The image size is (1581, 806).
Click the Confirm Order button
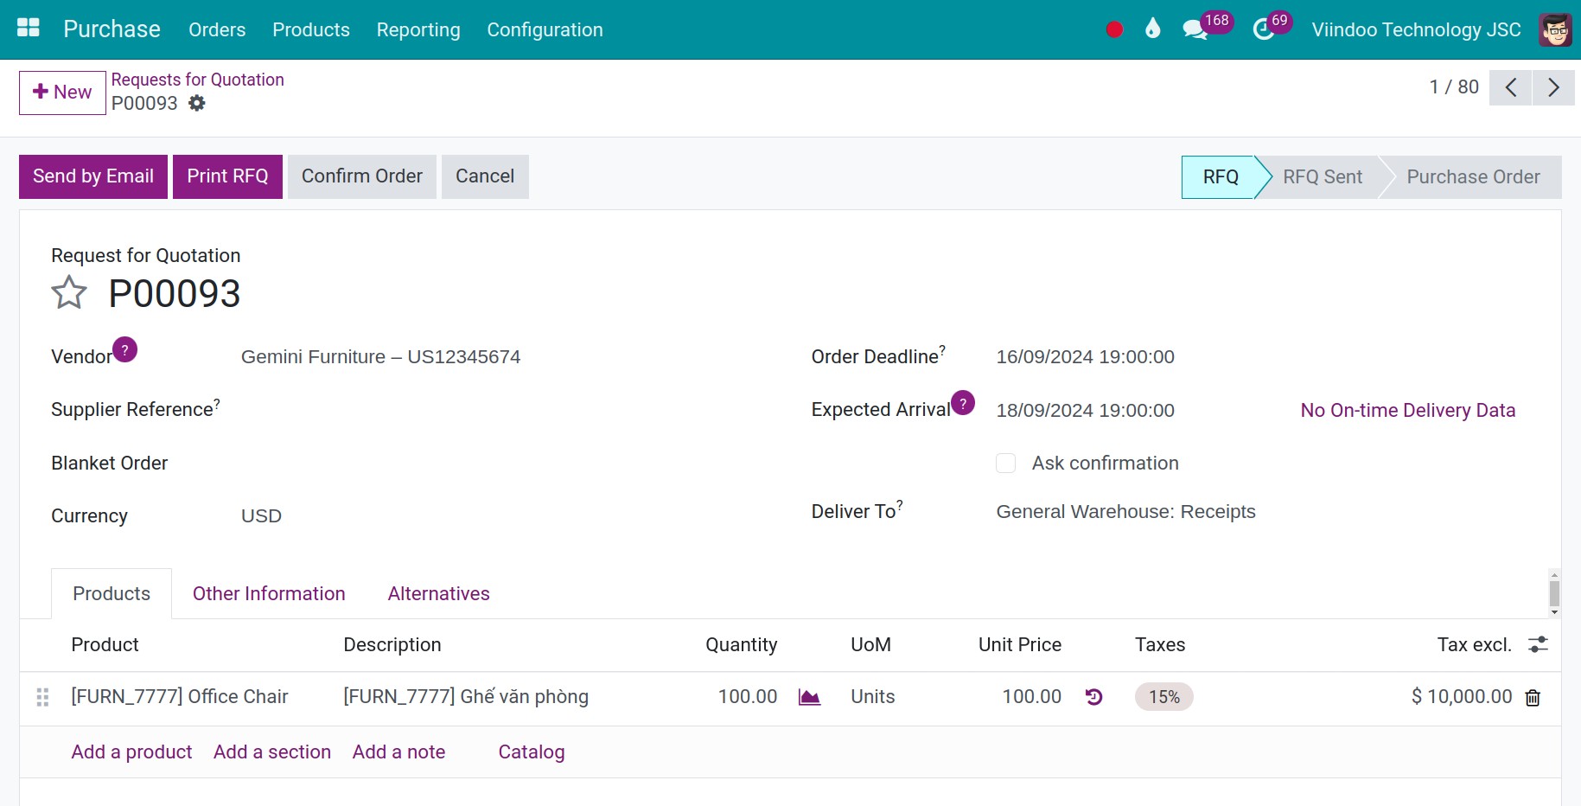point(361,176)
